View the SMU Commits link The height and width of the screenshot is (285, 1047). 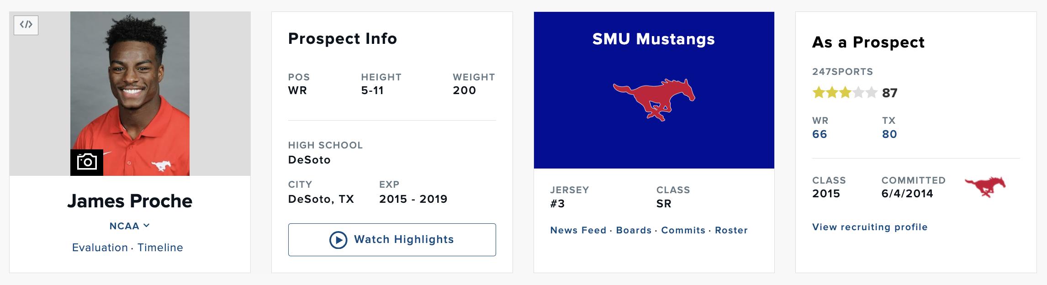pyautogui.click(x=683, y=230)
